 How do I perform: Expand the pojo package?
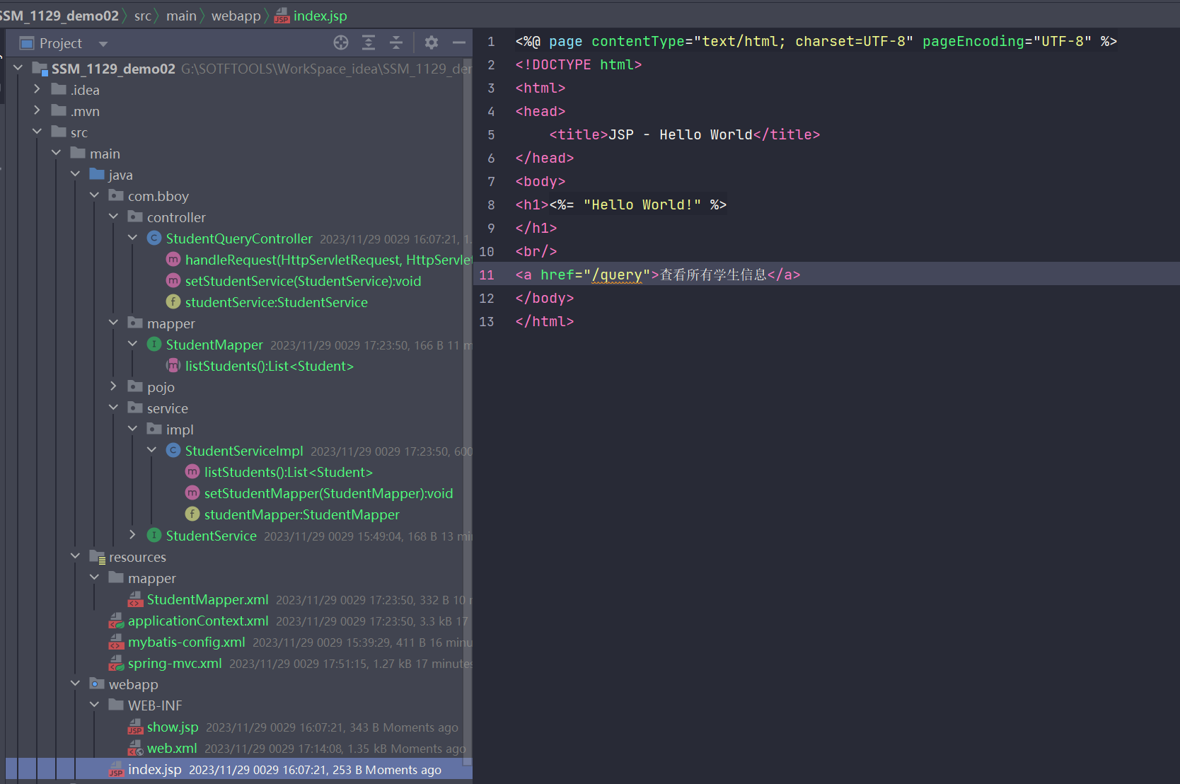pyautogui.click(x=114, y=386)
